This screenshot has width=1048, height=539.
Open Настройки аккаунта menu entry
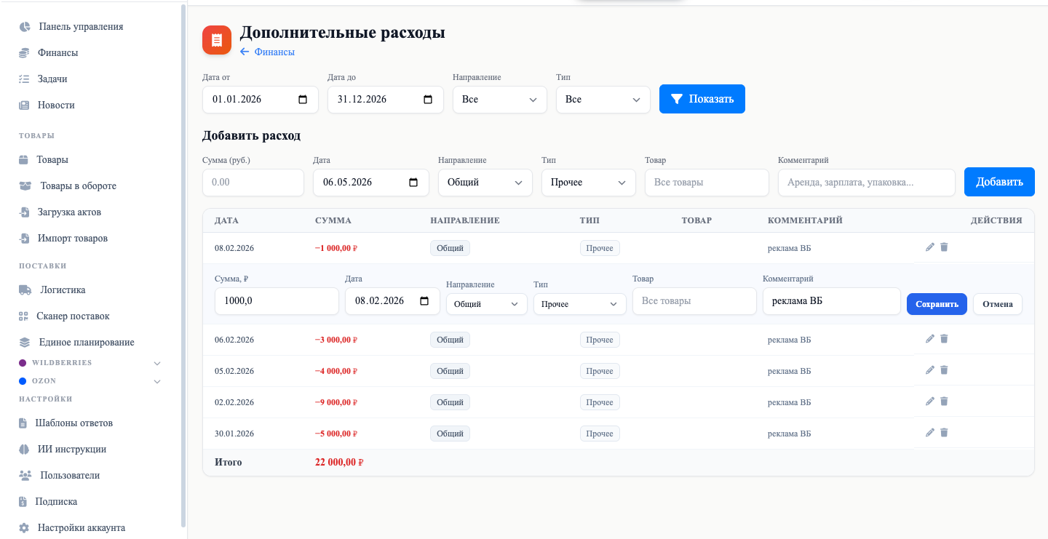(x=82, y=528)
